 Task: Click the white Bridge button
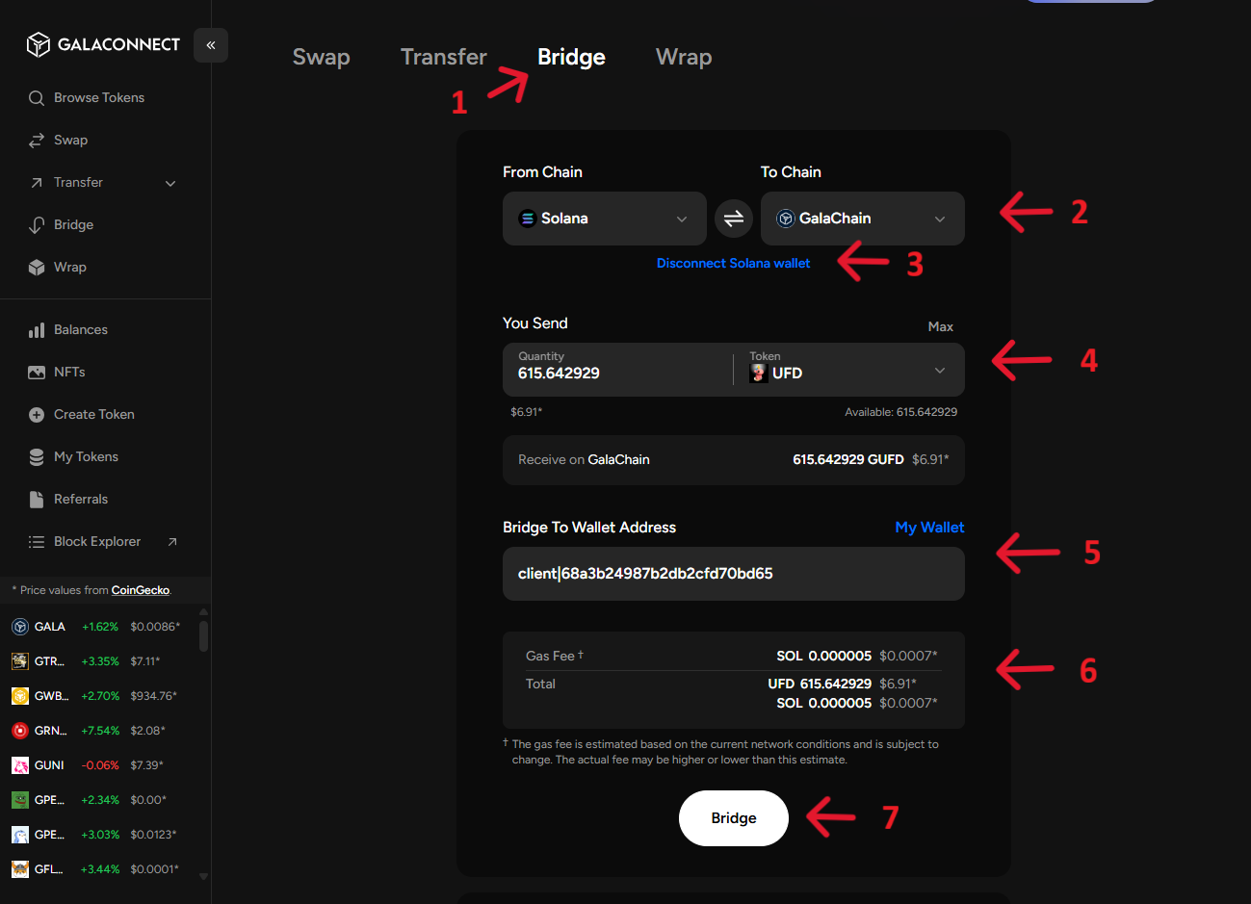click(x=734, y=818)
